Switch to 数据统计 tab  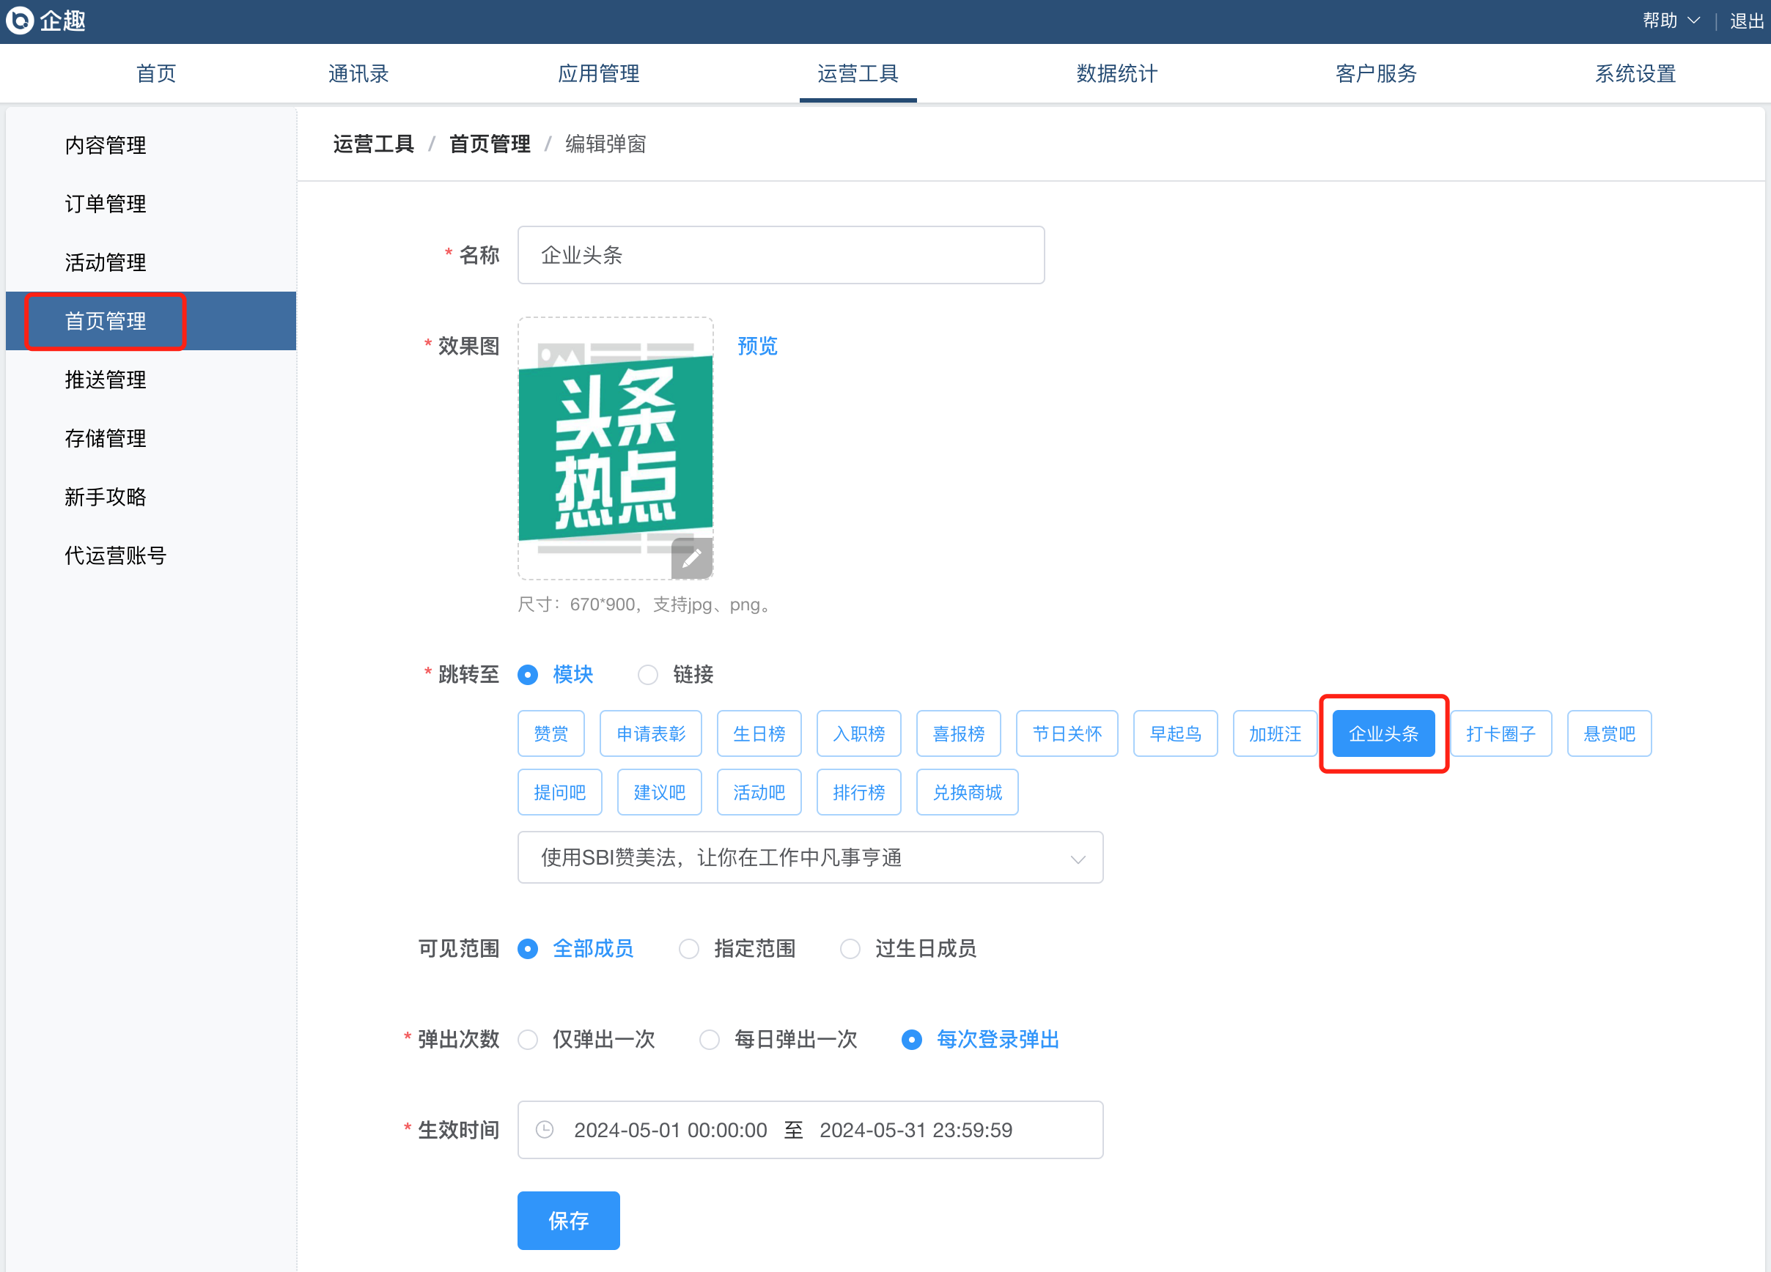[x=1116, y=73]
